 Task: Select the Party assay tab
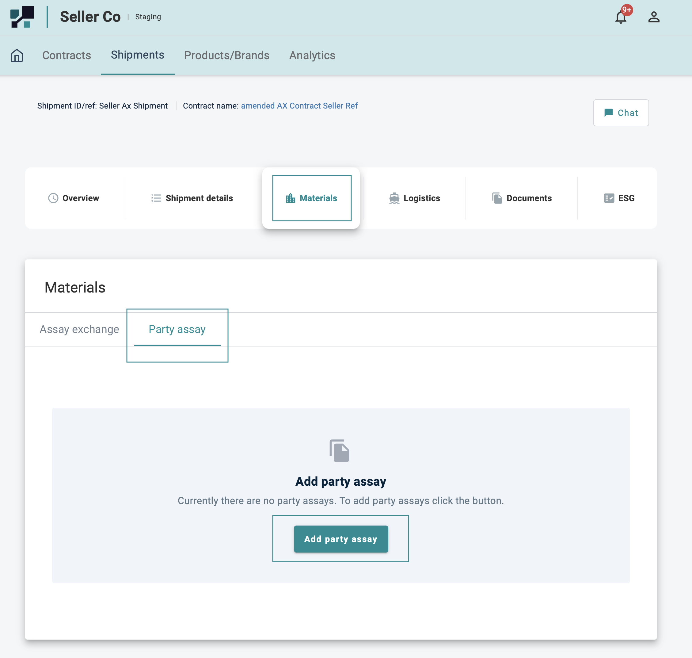click(x=177, y=329)
